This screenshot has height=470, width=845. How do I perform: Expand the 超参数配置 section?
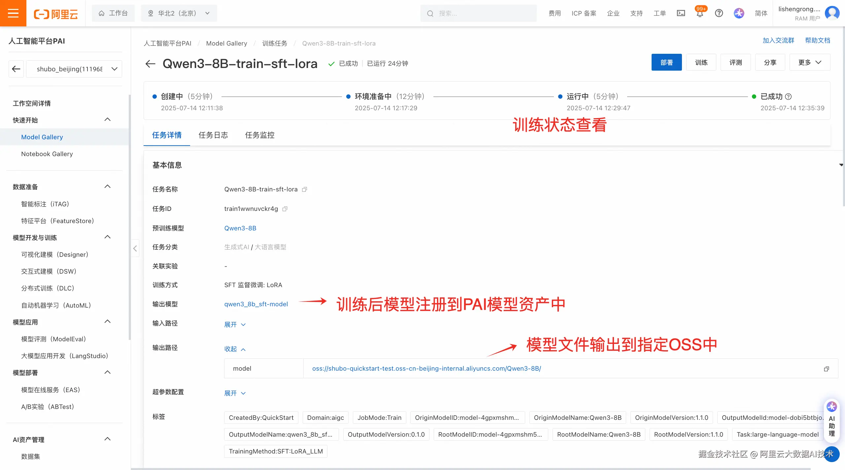pyautogui.click(x=235, y=393)
